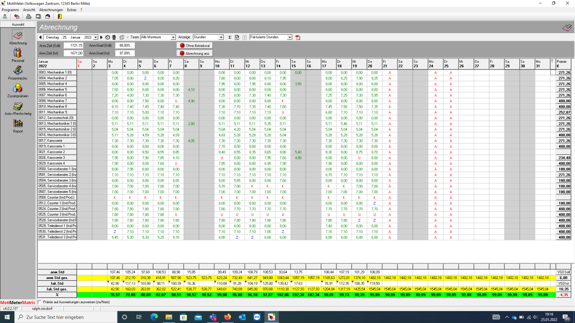Toggle the Abrechnung anz. button
Screen dimensions: 575x323
(x=195, y=53)
